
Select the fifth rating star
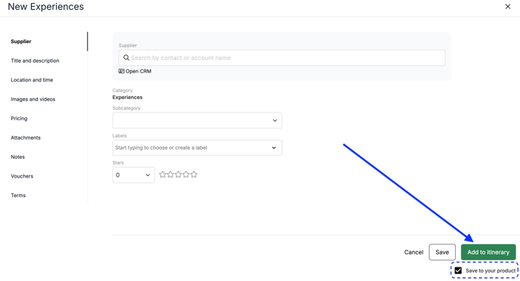[x=194, y=174]
